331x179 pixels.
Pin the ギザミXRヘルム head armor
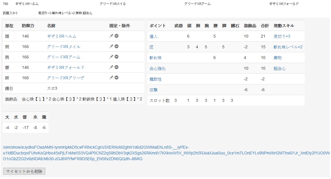111,36
